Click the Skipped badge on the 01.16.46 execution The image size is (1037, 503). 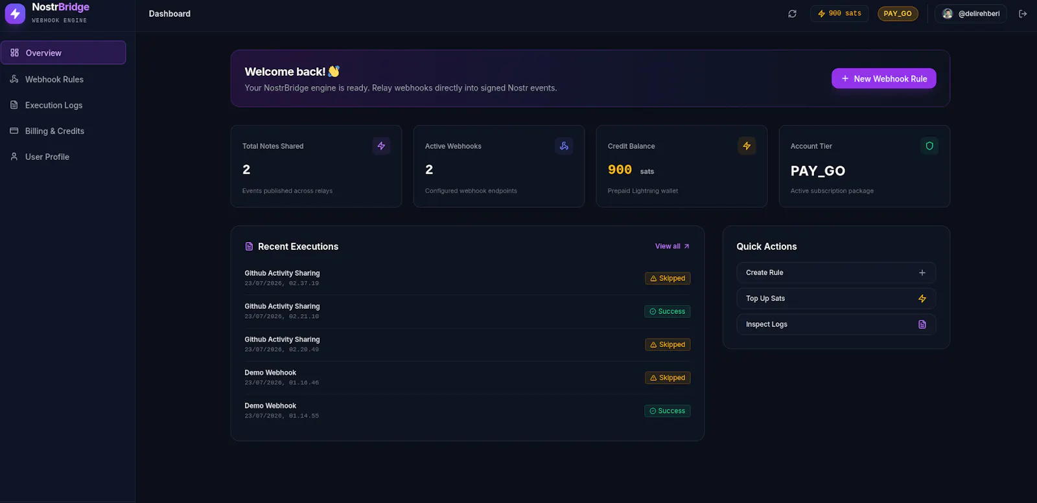point(668,377)
